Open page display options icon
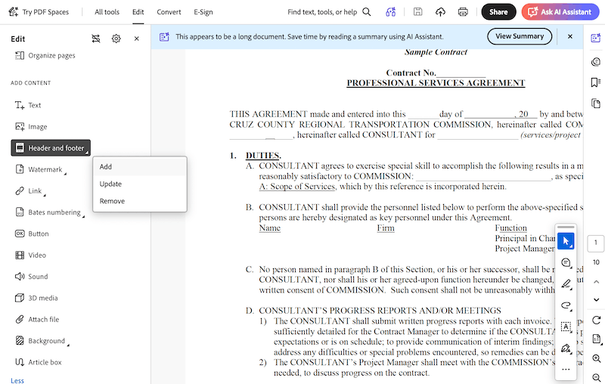The height and width of the screenshot is (384, 605). [597, 339]
